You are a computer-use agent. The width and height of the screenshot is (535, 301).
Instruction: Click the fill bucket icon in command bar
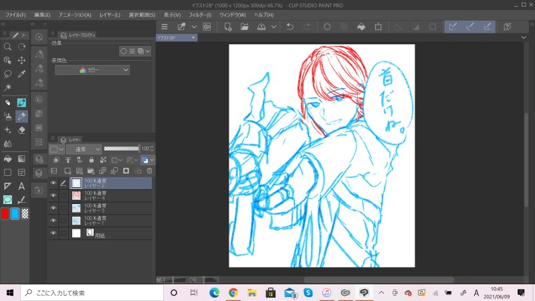pyautogui.click(x=360, y=27)
